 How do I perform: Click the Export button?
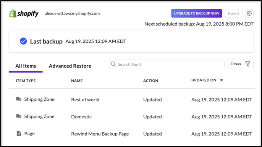point(233,13)
